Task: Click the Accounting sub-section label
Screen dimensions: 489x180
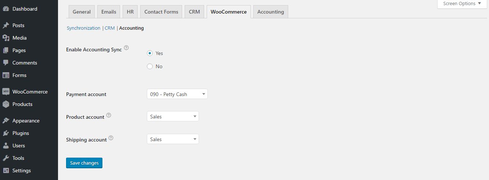Action: 131,28
